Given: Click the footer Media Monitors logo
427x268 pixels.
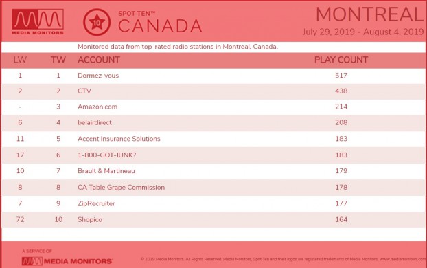Looking at the screenshot, I should [x=67, y=261].
